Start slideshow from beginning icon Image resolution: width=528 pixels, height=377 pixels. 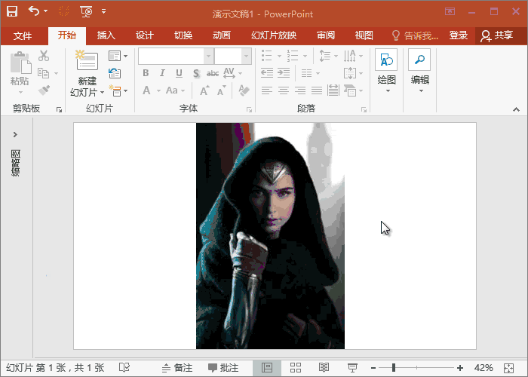point(87,11)
